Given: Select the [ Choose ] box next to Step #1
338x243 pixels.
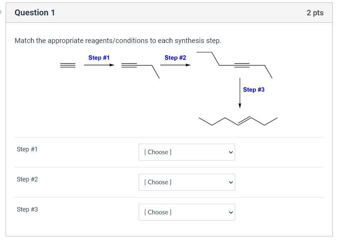Looking at the screenshot, I should click(187, 152).
